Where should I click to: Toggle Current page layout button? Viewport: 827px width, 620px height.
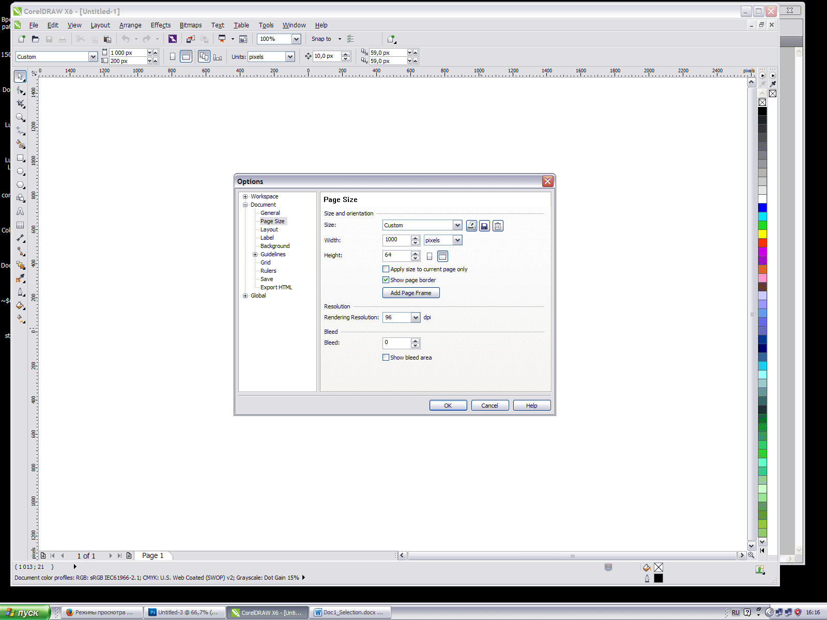pos(218,56)
